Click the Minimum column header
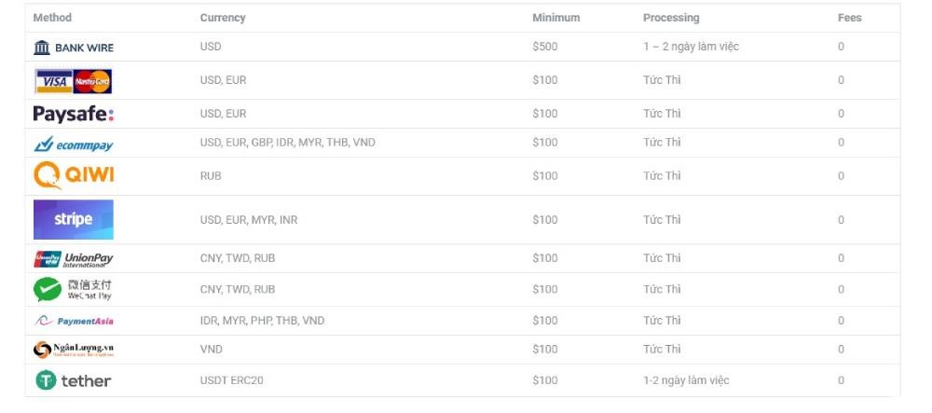The width and height of the screenshot is (932, 413). click(x=555, y=18)
